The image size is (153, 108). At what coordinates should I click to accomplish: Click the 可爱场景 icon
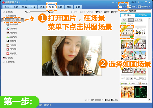[x=8, y=29]
